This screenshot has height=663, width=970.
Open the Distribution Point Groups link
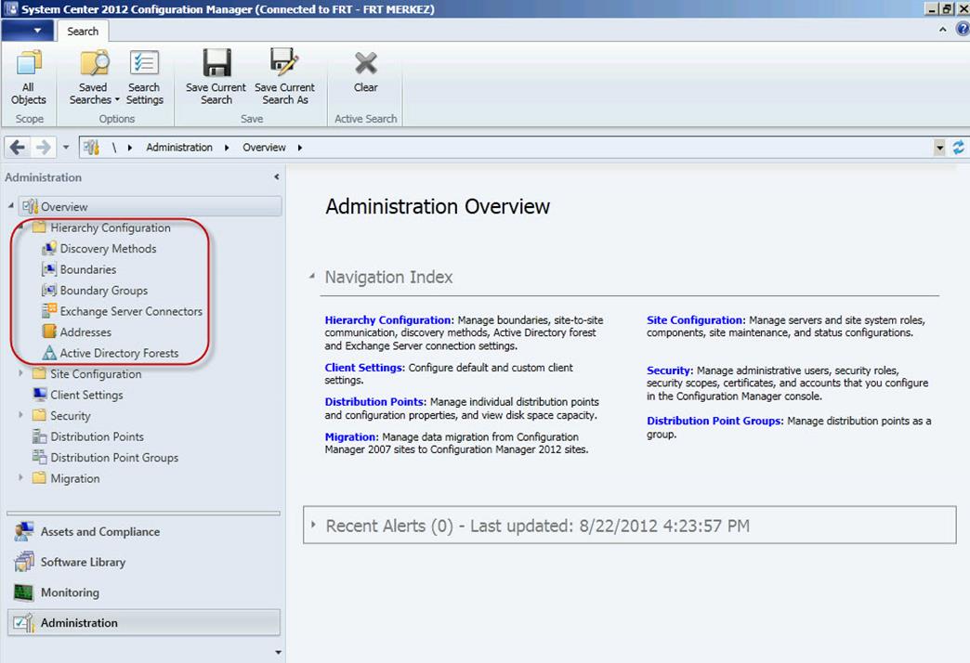pos(715,421)
